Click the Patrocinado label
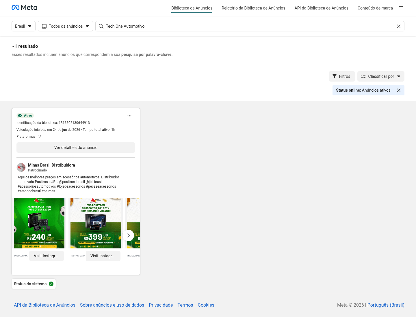The width and height of the screenshot is (416, 317). pos(37,170)
